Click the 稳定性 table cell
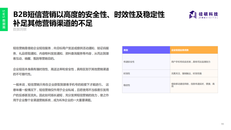This screenshot has width=231, height=130. coord(146,85)
